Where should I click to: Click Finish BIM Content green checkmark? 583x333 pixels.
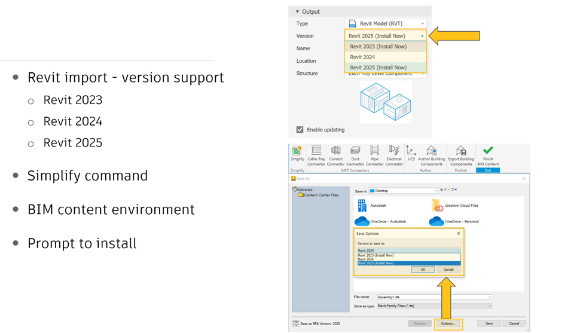(x=488, y=151)
